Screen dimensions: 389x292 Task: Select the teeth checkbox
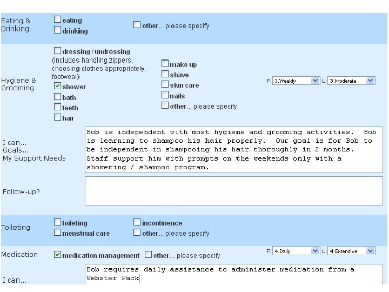coord(57,107)
